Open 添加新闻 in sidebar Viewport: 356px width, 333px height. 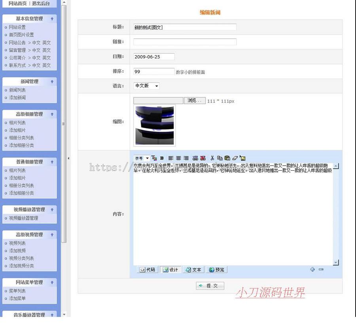pos(17,98)
